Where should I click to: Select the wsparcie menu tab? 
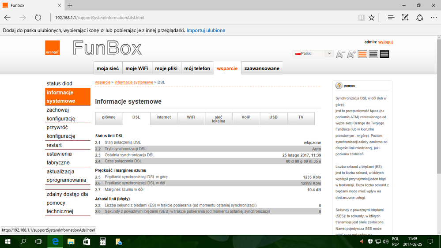point(227,68)
